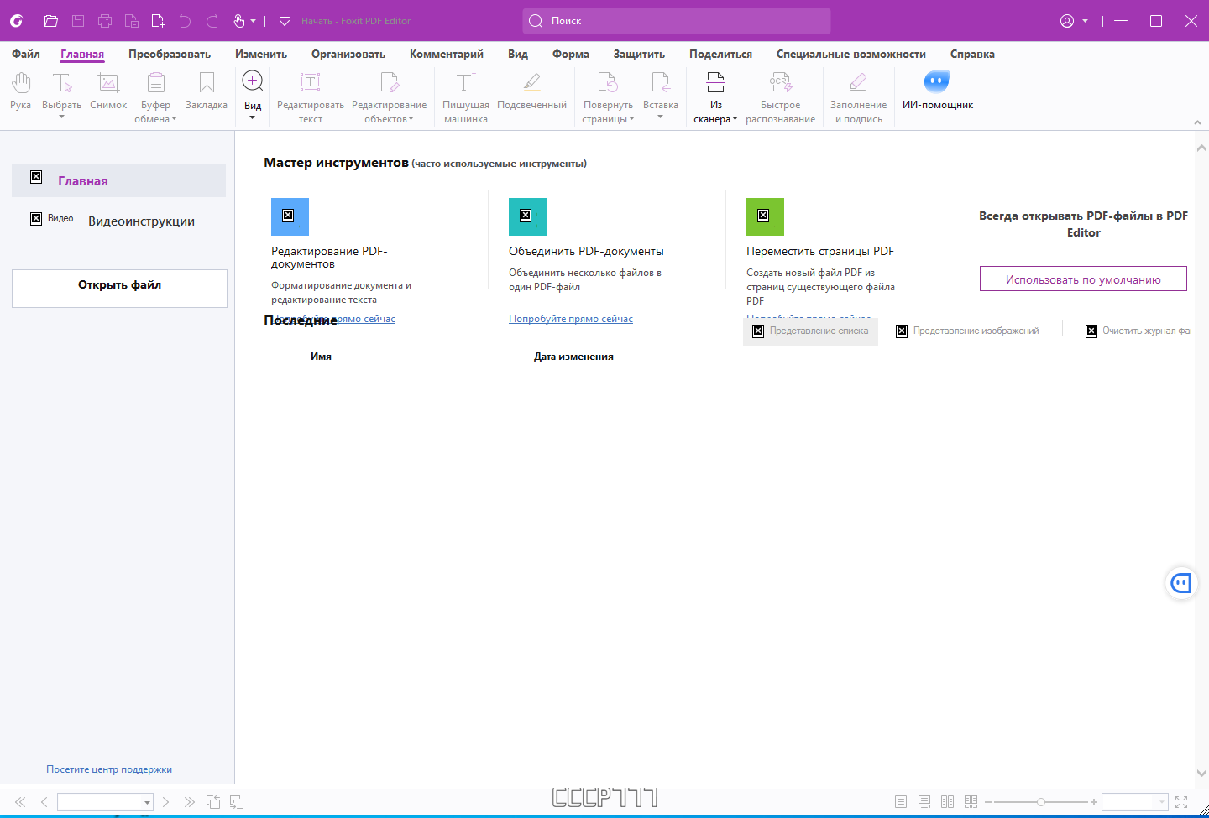Click zoom-in plus icon in status bar
This screenshot has width=1209, height=818.
click(1094, 802)
